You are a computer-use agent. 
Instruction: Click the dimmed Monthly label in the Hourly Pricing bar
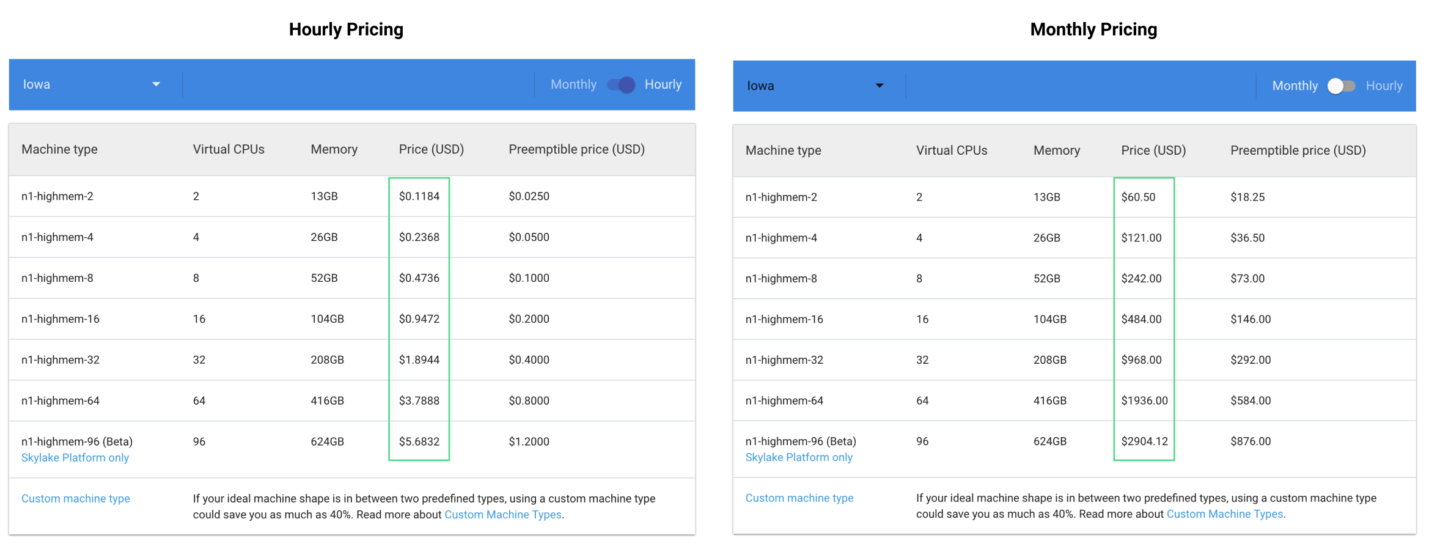[573, 84]
